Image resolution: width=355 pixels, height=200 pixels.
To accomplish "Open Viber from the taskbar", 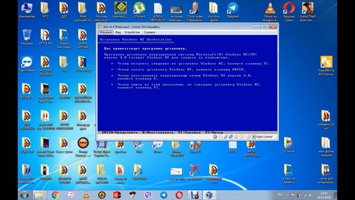I will click(148, 195).
